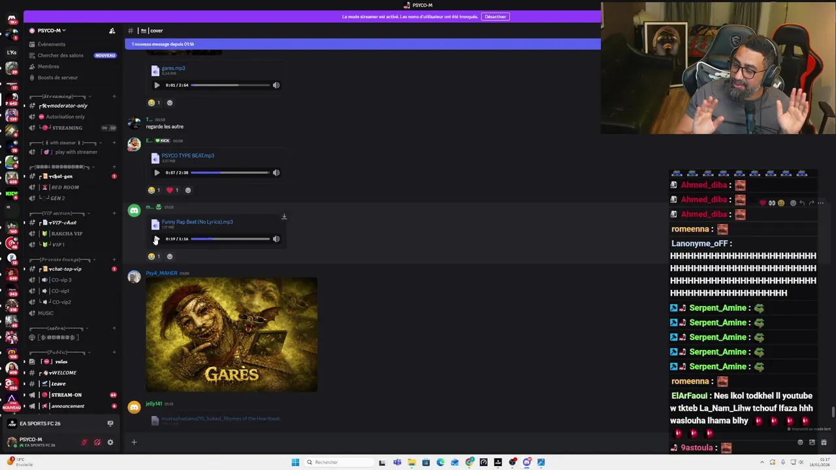Open the Funny Rap Beat (No Lyrics).mp3 link
This screenshot has width=836, height=470.
pyautogui.click(x=197, y=222)
